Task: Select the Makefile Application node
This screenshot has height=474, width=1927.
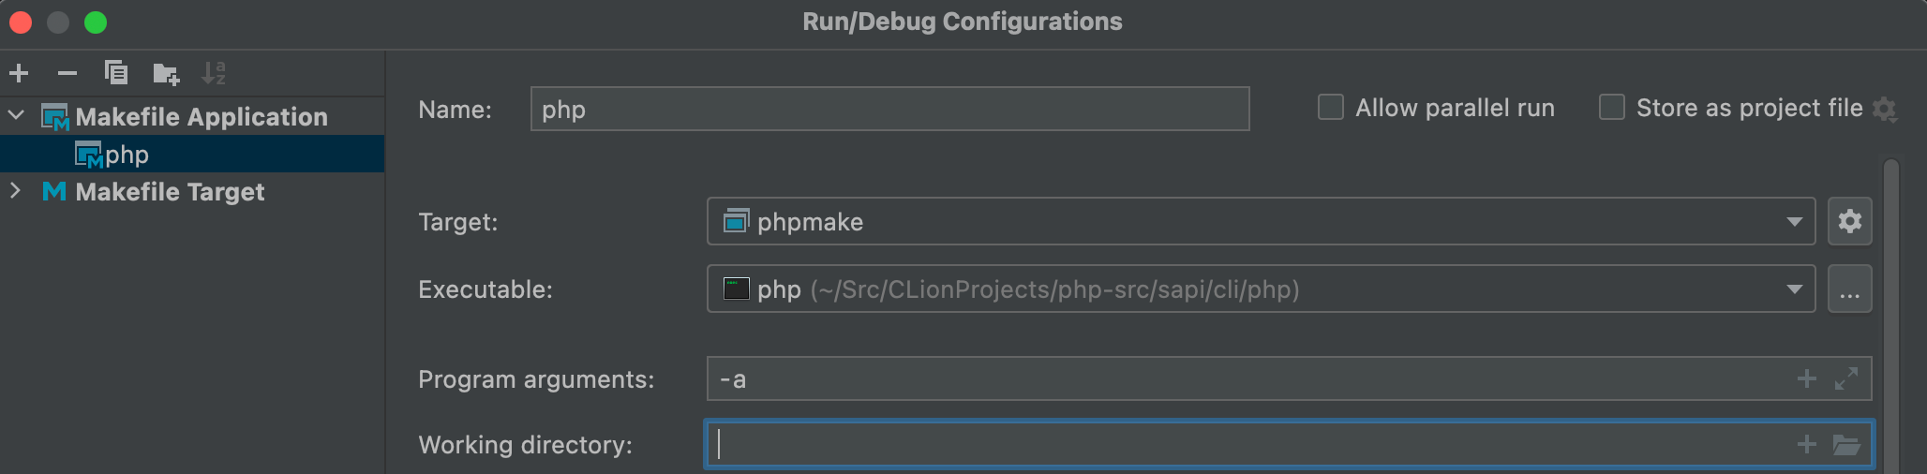Action: (x=192, y=116)
